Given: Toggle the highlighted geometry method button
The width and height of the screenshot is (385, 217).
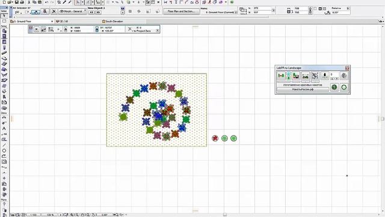Looking at the screenshot, I should (36, 12).
